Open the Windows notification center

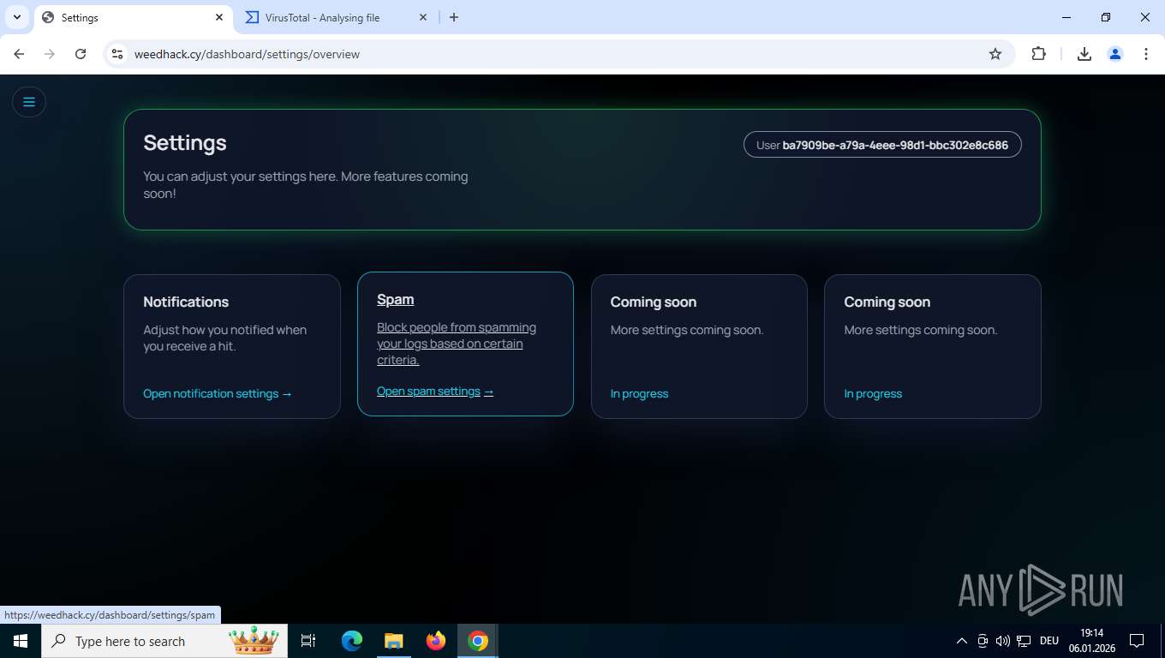point(1137,641)
